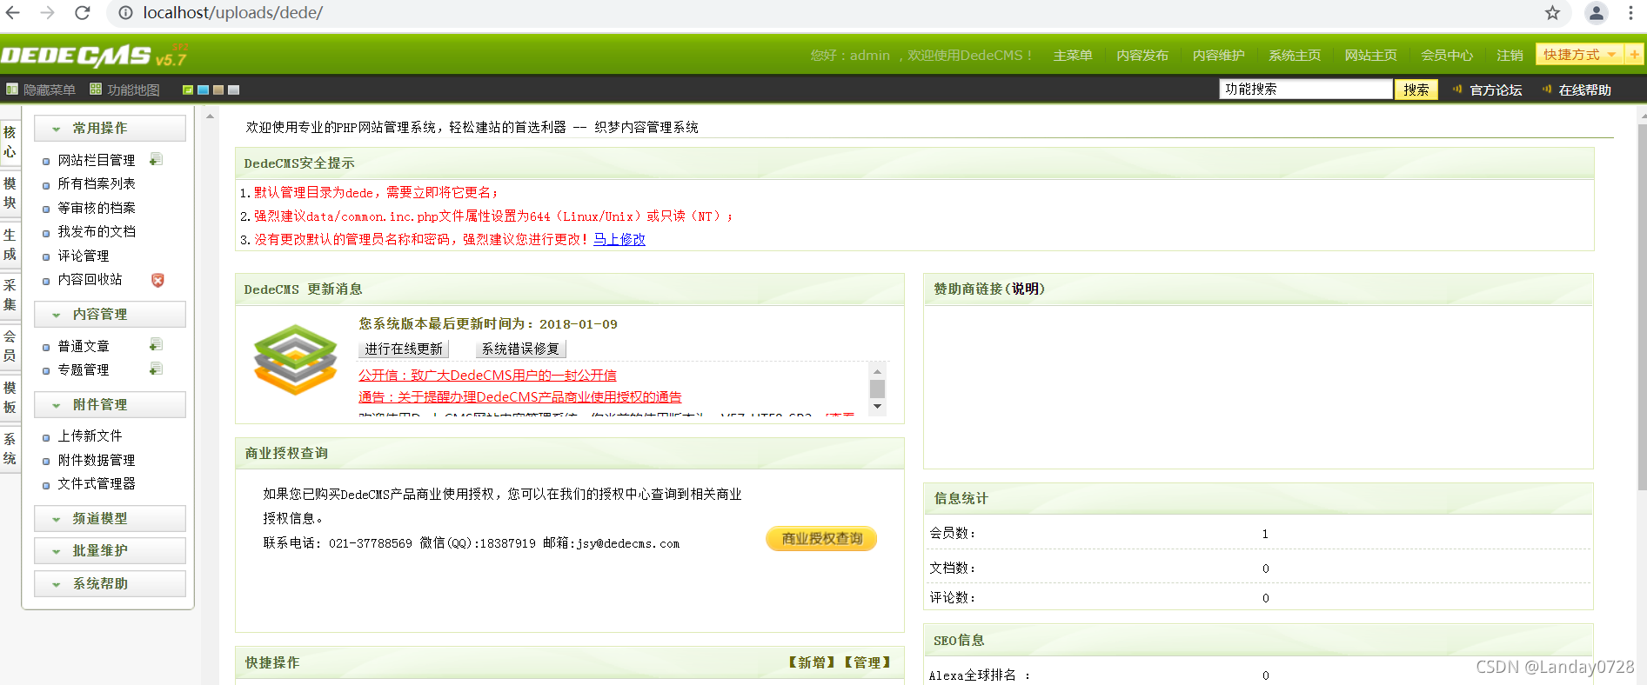Image resolution: width=1647 pixels, height=685 pixels.
Task: Expand the 频道模型 menu section
Action: click(110, 518)
